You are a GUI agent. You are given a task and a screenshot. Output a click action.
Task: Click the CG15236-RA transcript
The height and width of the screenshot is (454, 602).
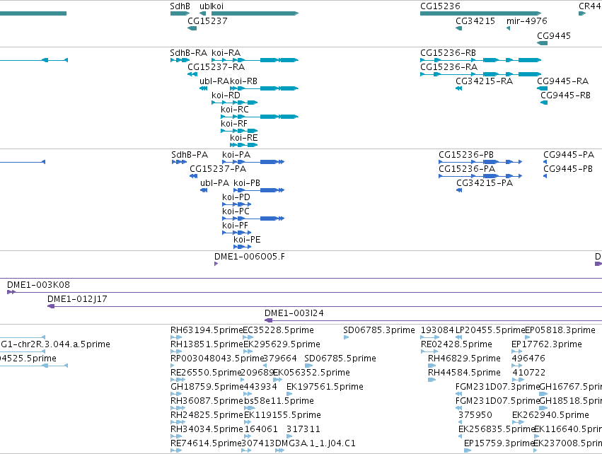480,74
